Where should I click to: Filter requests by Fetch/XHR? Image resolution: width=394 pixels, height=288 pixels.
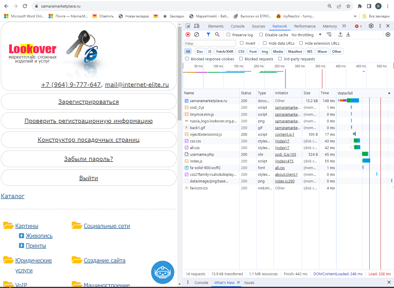[225, 52]
